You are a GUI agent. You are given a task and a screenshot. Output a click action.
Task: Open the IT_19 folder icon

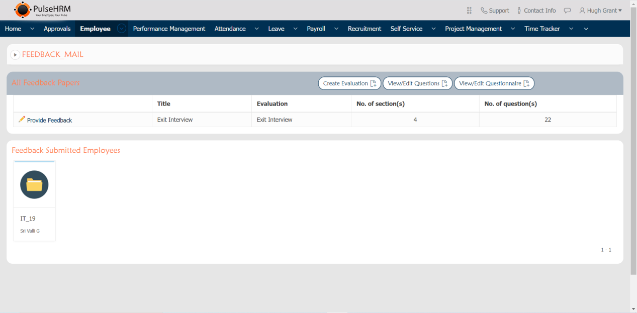pos(34,185)
